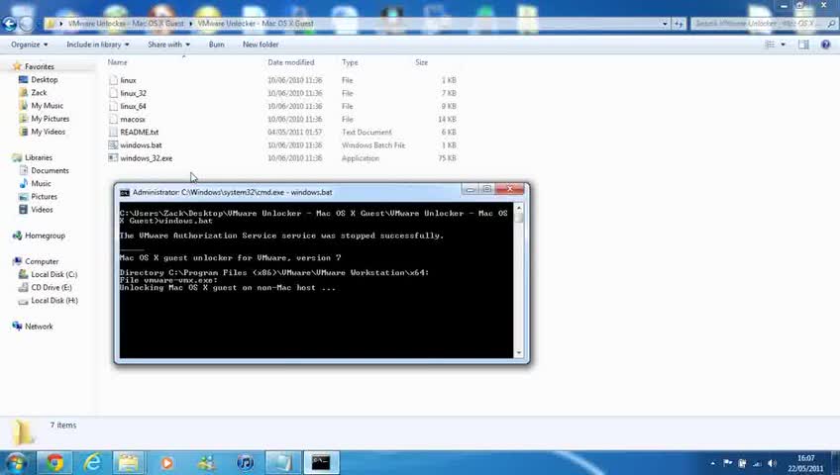840x475 pixels.
Task: Sort by the Name column header
Action: pyautogui.click(x=117, y=62)
